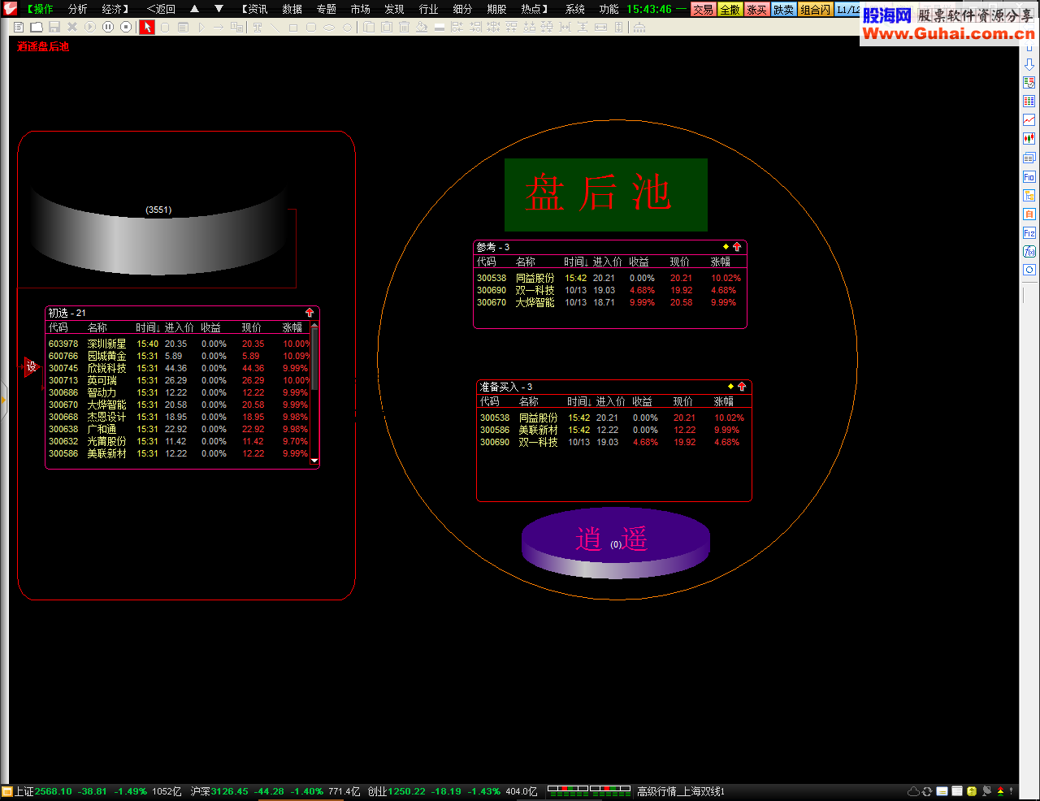Click the 自 watchlist icon in sidebar
The width and height of the screenshot is (1040, 801).
1029,214
